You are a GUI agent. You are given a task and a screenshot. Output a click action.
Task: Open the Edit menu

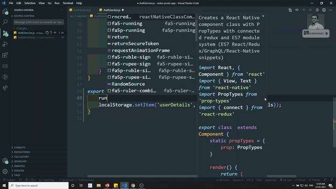[x=19, y=3]
